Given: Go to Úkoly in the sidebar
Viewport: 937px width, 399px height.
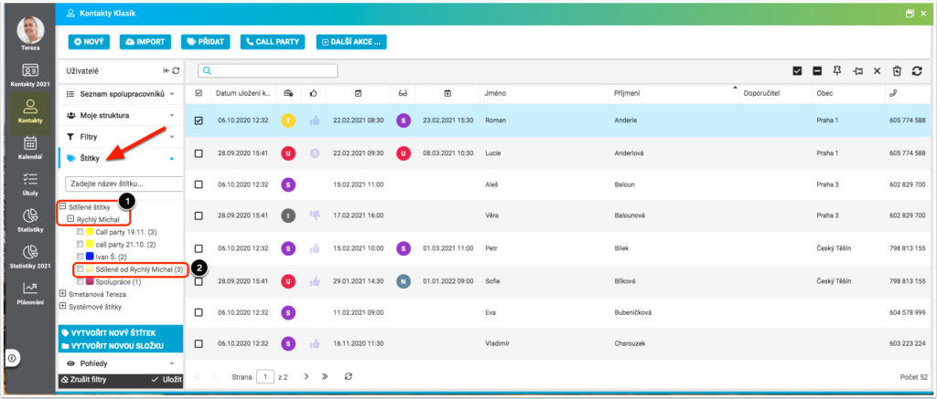Looking at the screenshot, I should (x=30, y=184).
